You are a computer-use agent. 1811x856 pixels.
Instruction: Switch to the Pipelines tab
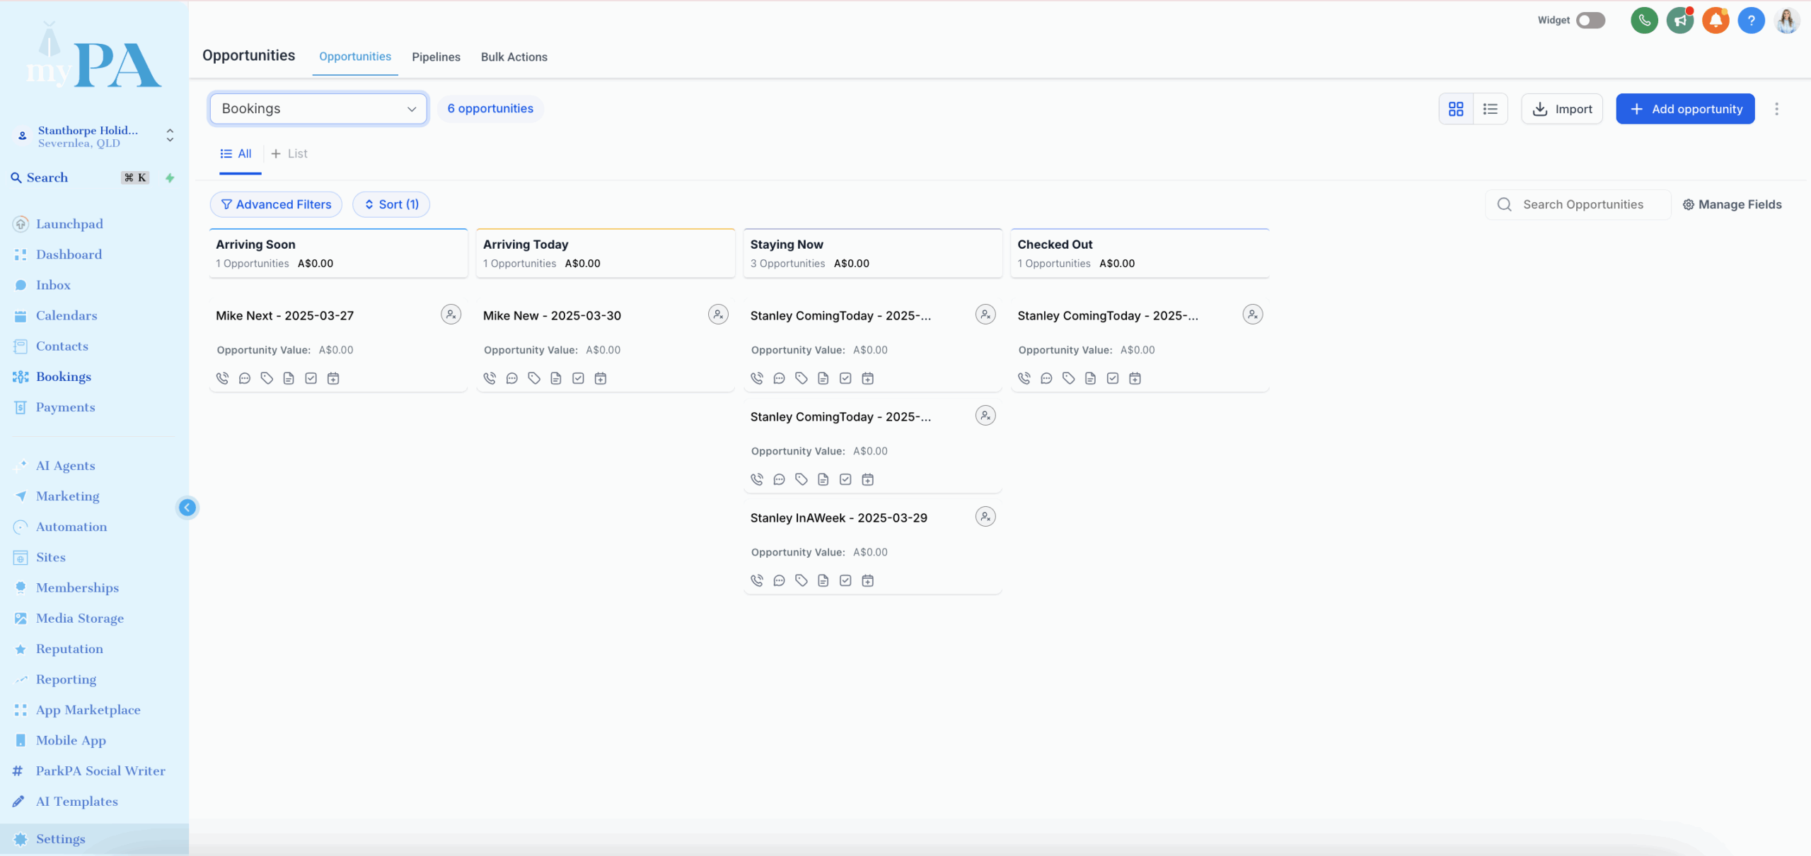(x=436, y=57)
